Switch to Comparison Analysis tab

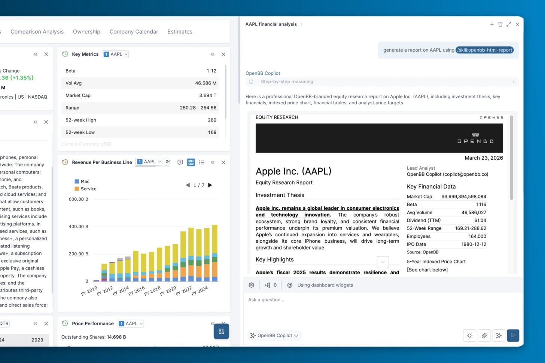37,32
